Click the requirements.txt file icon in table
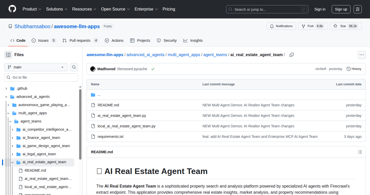This screenshot has height=195, width=370. 93,137
